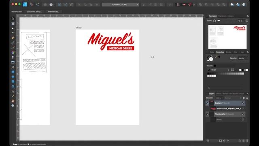The width and height of the screenshot is (259, 146).
Task: Open the swatches Opacity dropdown
Action: (x=247, y=58)
